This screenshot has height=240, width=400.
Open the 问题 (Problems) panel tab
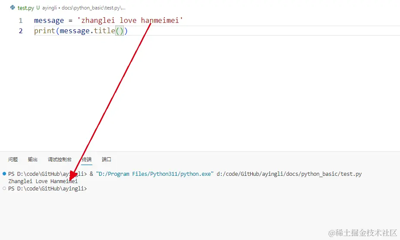coord(13,159)
